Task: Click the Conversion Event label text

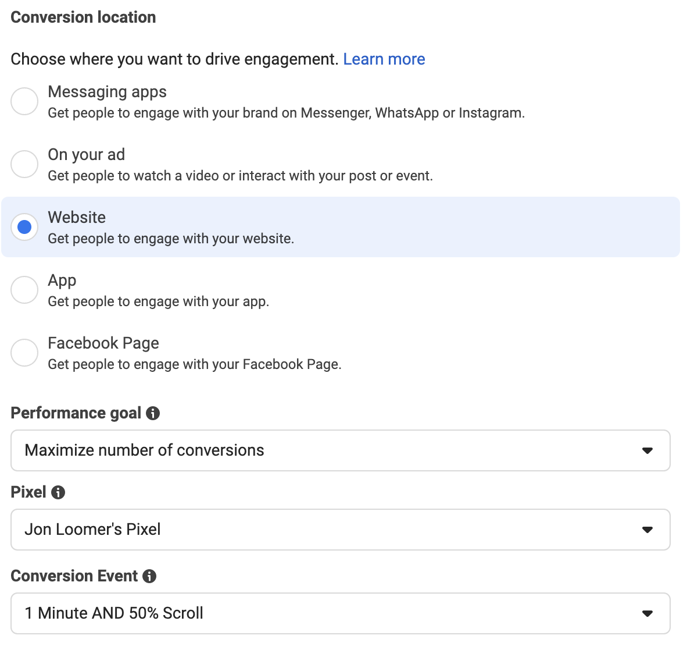Action: click(x=74, y=576)
